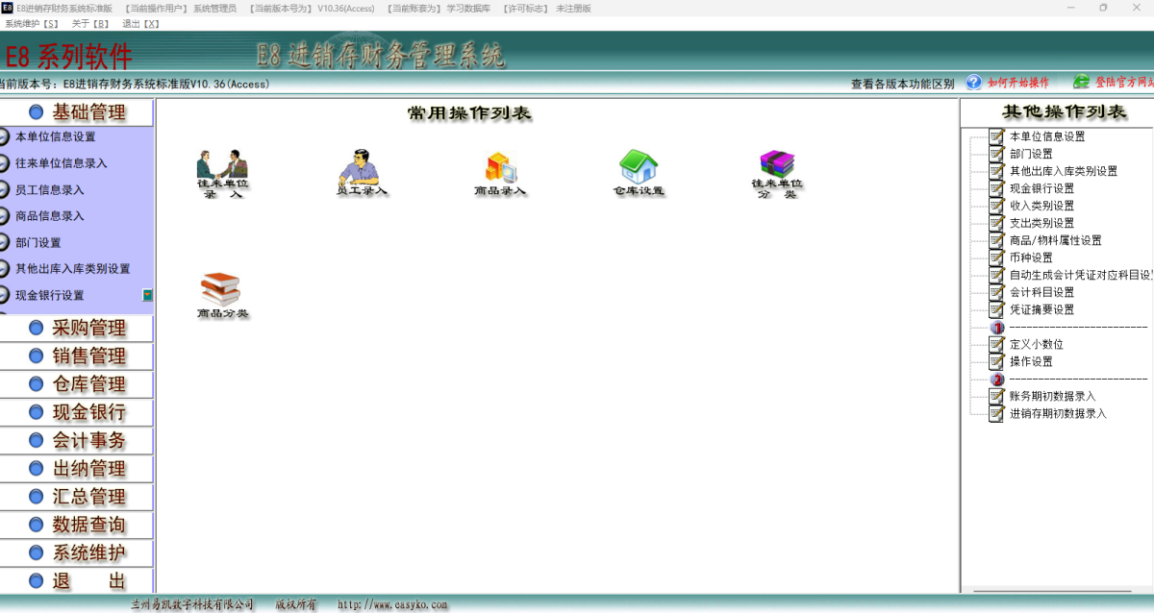
Task: Select 进销存期初数据录入 in the right panel
Action: coord(1059,413)
